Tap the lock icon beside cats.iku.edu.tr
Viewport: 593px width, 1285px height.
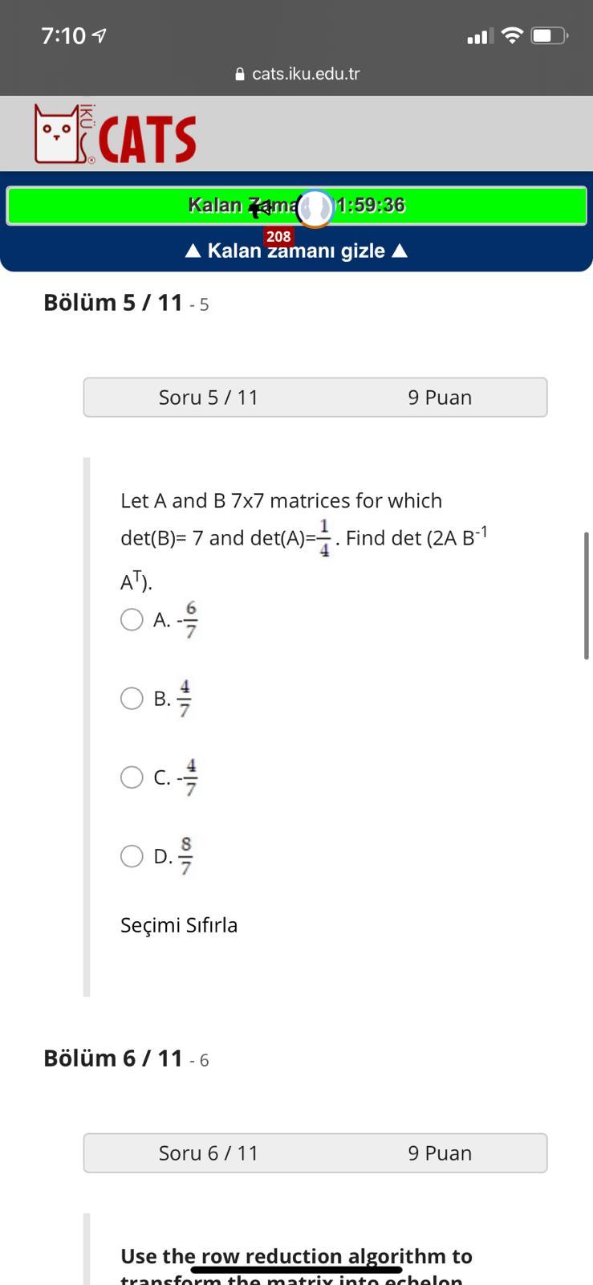pos(238,73)
